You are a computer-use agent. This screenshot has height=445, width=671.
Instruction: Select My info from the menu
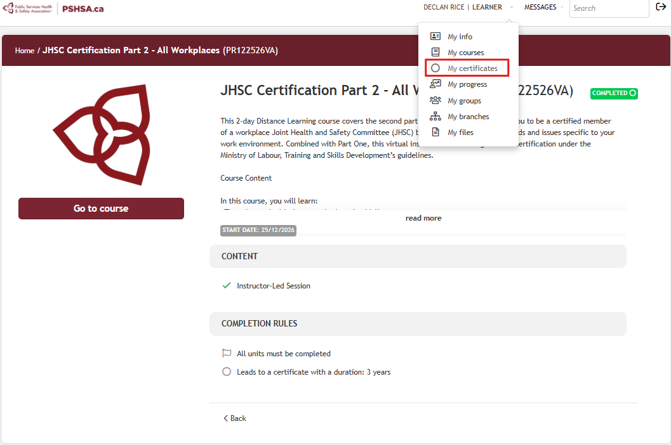[460, 37]
